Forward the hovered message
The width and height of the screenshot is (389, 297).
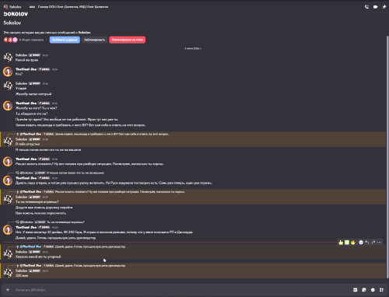click(x=373, y=243)
